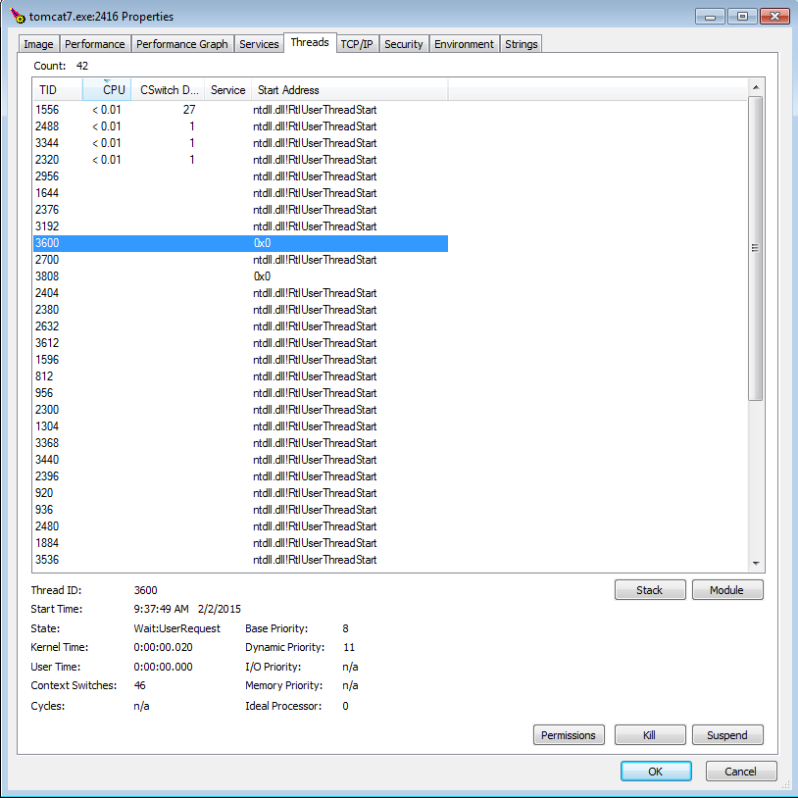
Task: Select thread row 2404
Action: tap(240, 293)
